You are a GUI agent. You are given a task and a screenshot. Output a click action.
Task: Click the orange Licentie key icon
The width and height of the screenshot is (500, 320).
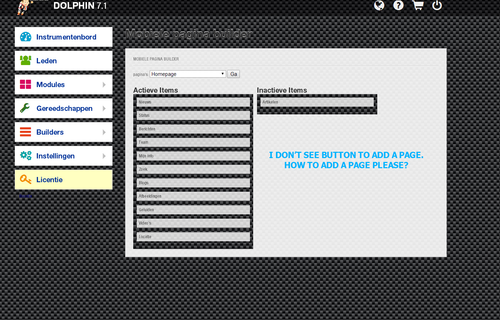pos(26,179)
